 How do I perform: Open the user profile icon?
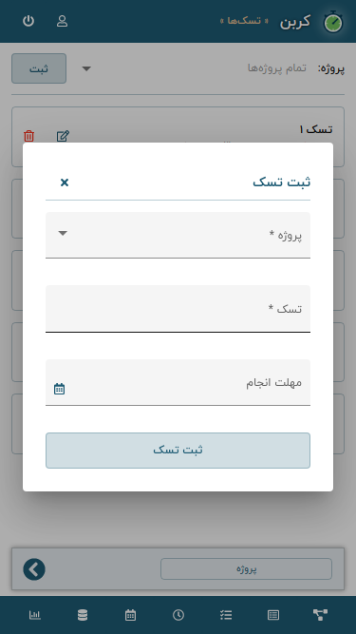(x=62, y=21)
